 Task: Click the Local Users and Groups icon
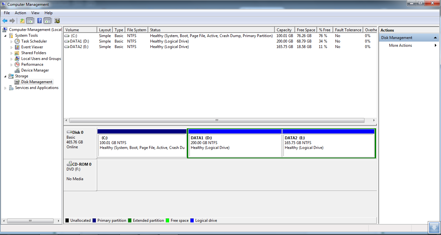pyautogui.click(x=17, y=59)
